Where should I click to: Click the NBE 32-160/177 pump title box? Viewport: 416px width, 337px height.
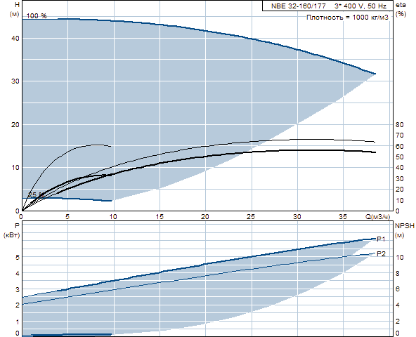coord(327,6)
